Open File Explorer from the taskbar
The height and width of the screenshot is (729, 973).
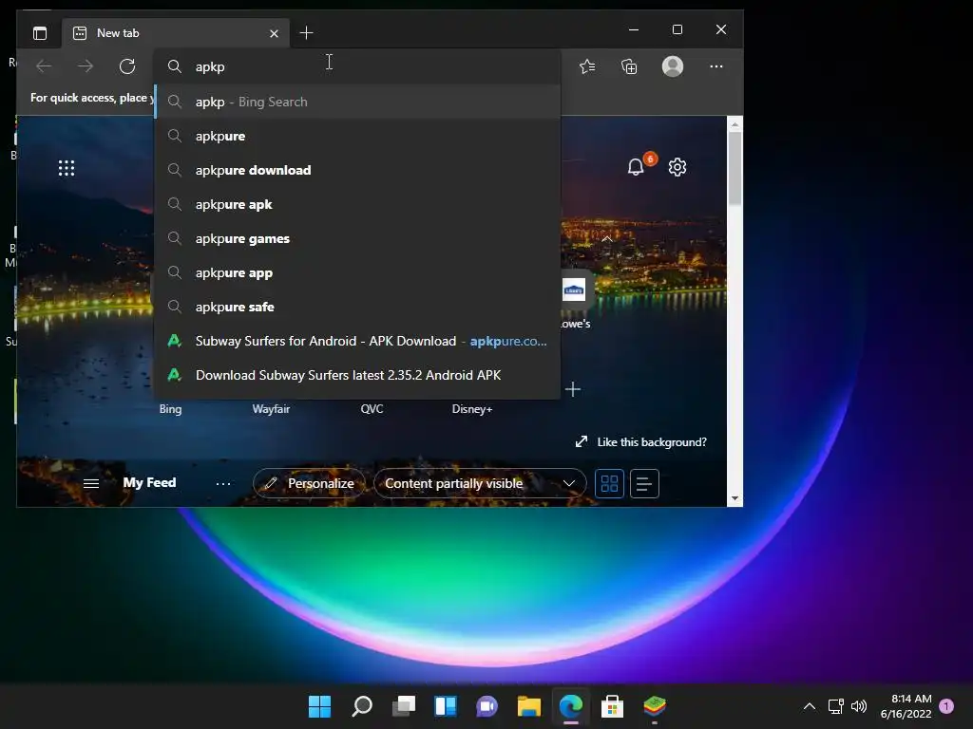(x=528, y=706)
